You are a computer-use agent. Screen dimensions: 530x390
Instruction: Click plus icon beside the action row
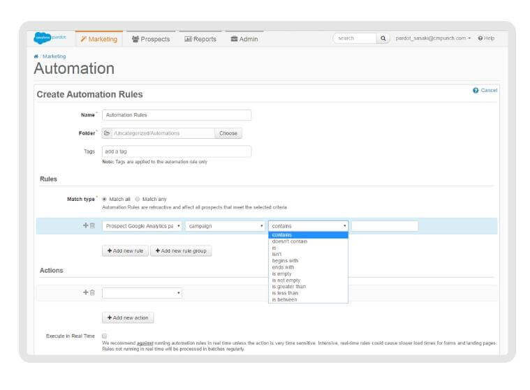pos(85,293)
